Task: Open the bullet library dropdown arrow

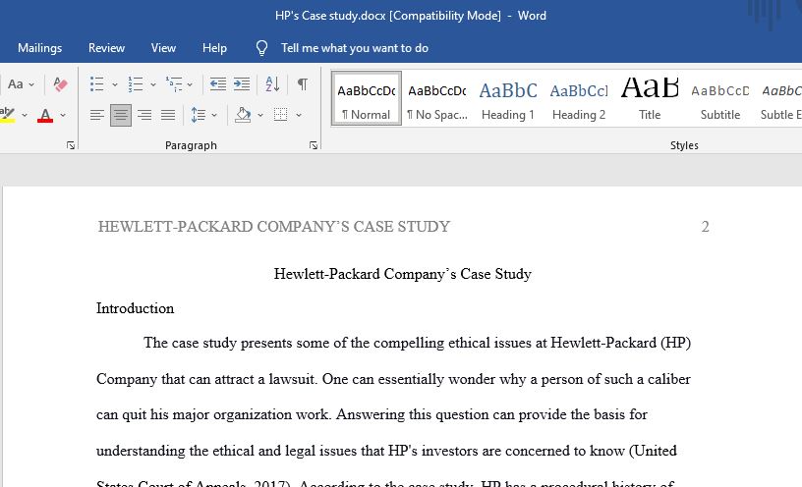Action: click(115, 84)
